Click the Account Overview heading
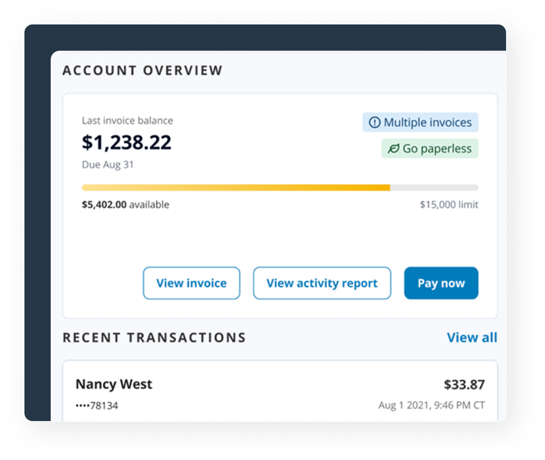Viewport: 545px width, 460px height. pos(143,71)
